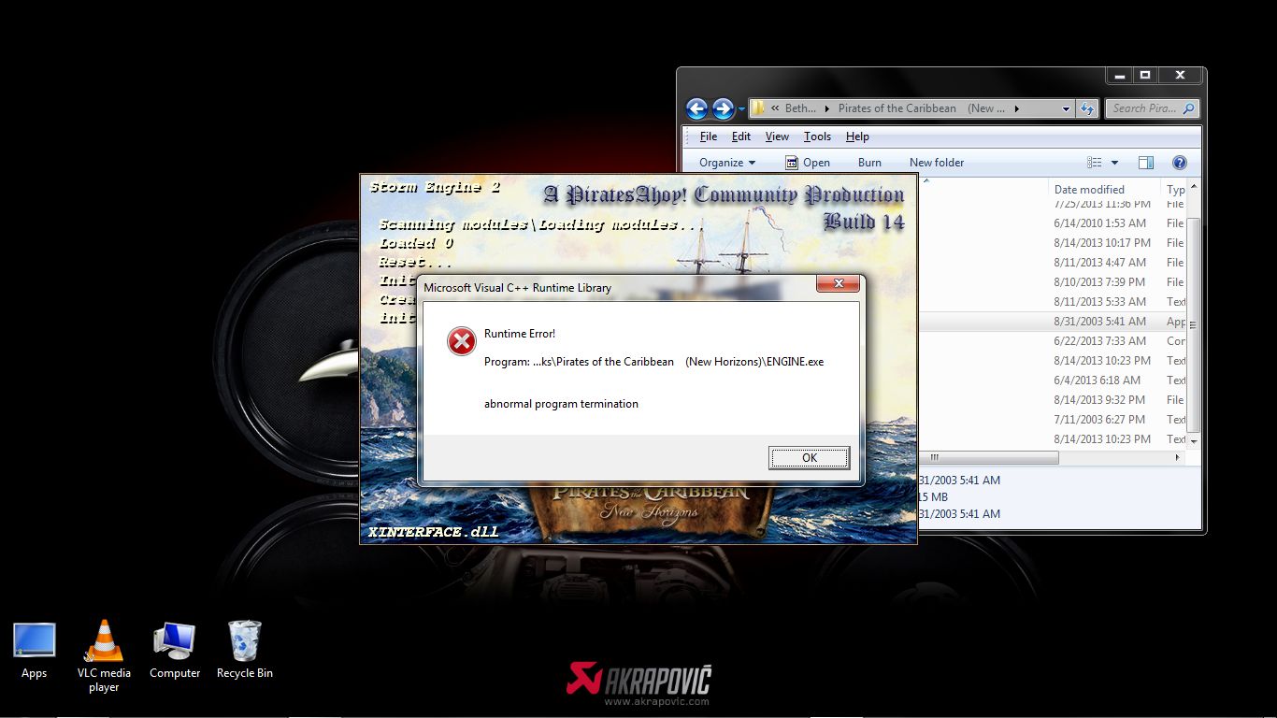
Task: Select the file row dated 6/4/2013 6:18 AM
Action: 1054,381
